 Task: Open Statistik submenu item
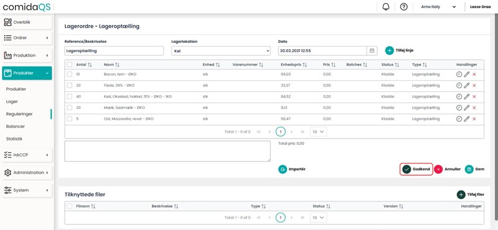(14, 139)
